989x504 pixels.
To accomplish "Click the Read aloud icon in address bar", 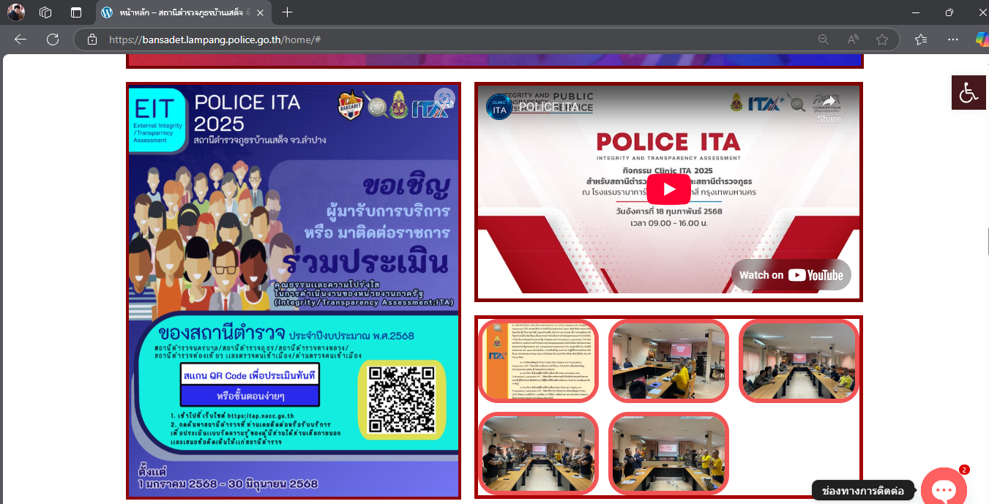I will [853, 40].
